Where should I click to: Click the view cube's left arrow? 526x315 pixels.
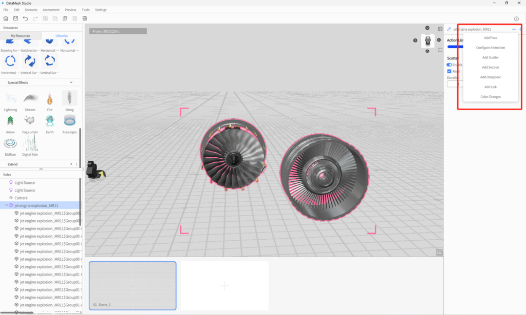click(415, 40)
